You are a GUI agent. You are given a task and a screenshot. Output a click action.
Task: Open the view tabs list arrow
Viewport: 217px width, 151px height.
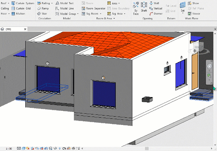(x=215, y=29)
